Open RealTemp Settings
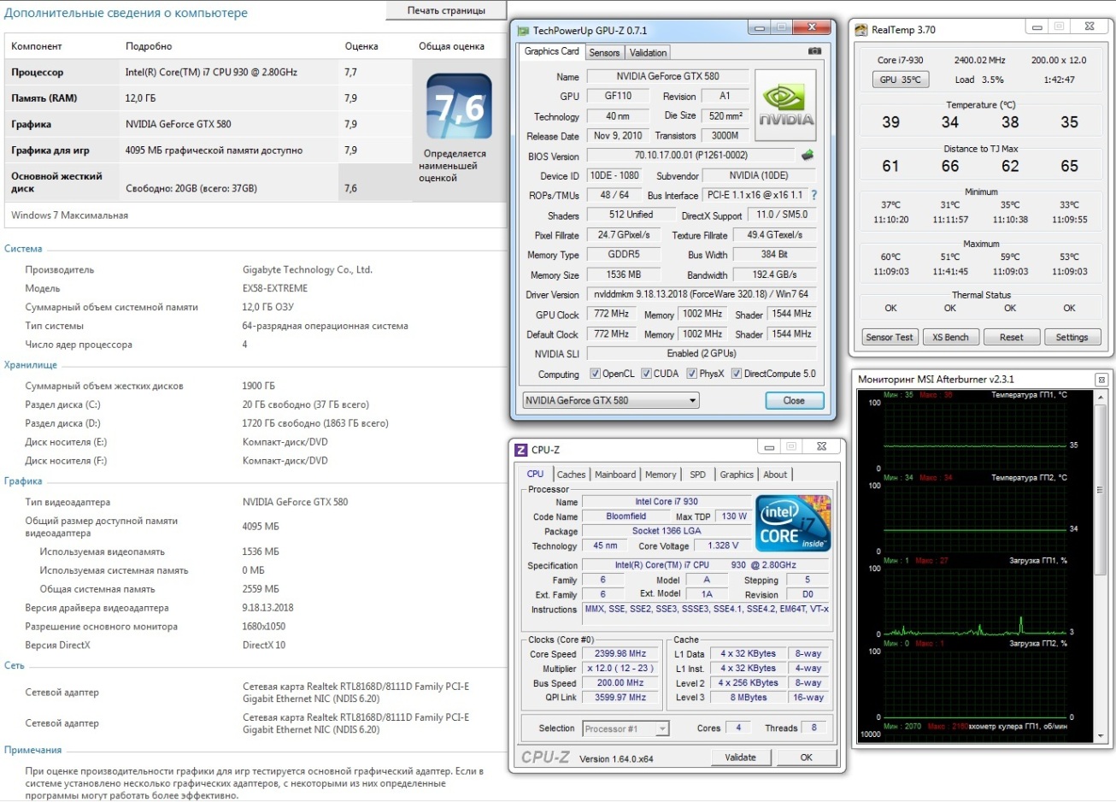Viewport: 1116px width, 802px height. (1072, 337)
